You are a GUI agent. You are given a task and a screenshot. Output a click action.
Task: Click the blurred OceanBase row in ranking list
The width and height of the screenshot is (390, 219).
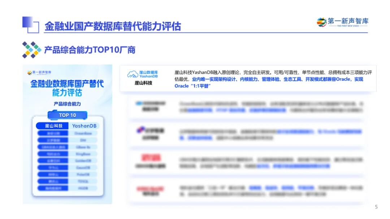point(68,133)
